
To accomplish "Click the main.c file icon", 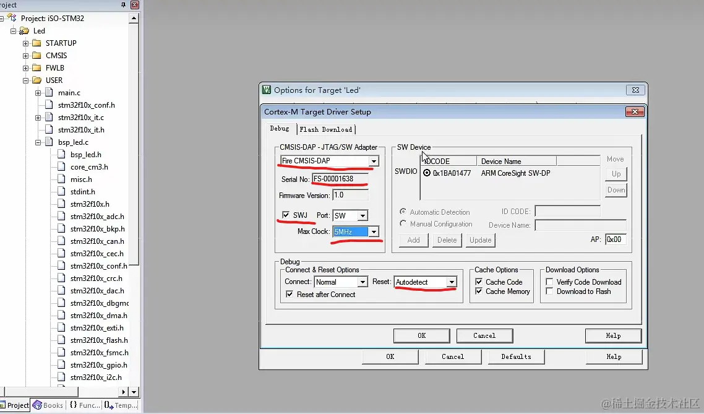I will (49, 92).
